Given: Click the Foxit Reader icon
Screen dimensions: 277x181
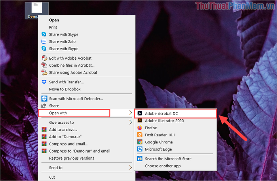Looking at the screenshot, I should click(140, 135).
